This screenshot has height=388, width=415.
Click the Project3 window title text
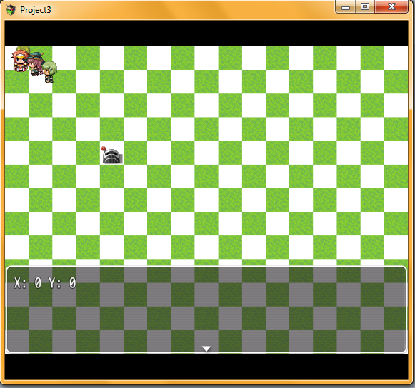pyautogui.click(x=36, y=10)
